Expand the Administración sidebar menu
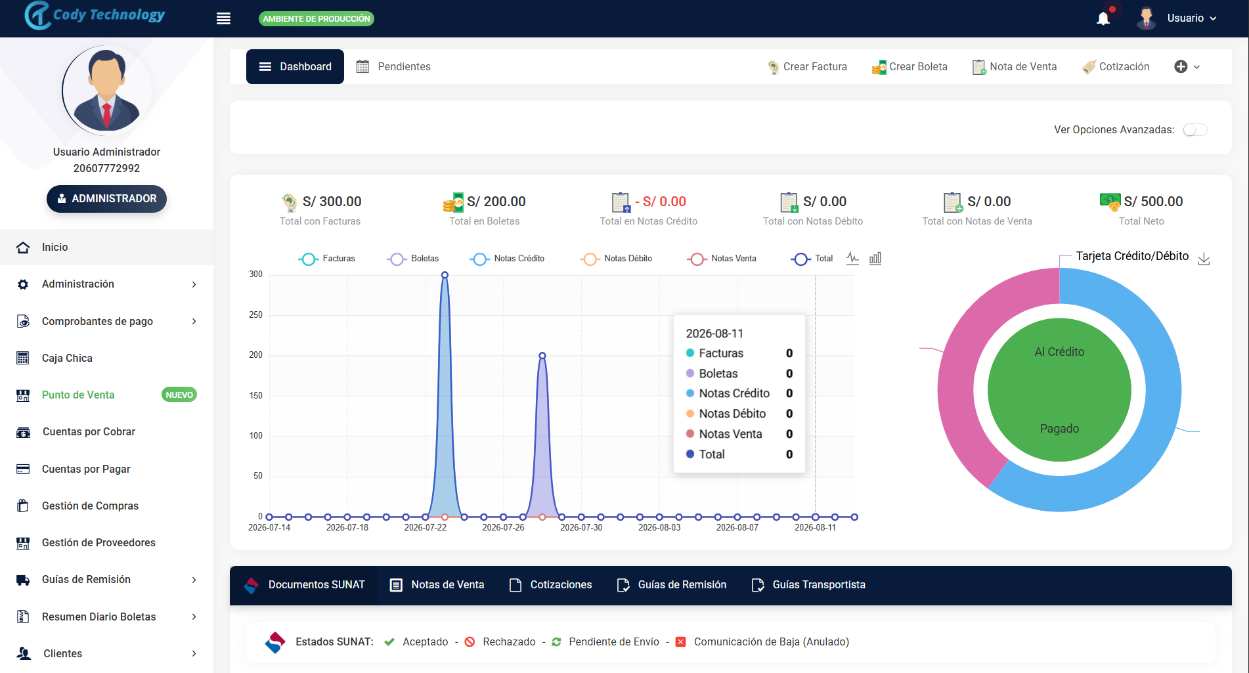This screenshot has height=673, width=1249. [x=106, y=284]
